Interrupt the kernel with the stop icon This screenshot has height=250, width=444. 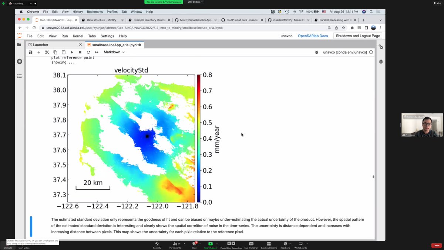pos(80,52)
